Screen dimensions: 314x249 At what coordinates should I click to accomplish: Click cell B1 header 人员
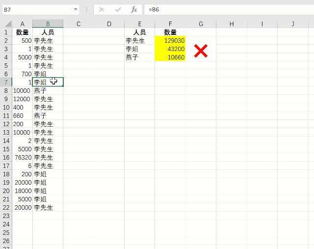(x=48, y=32)
